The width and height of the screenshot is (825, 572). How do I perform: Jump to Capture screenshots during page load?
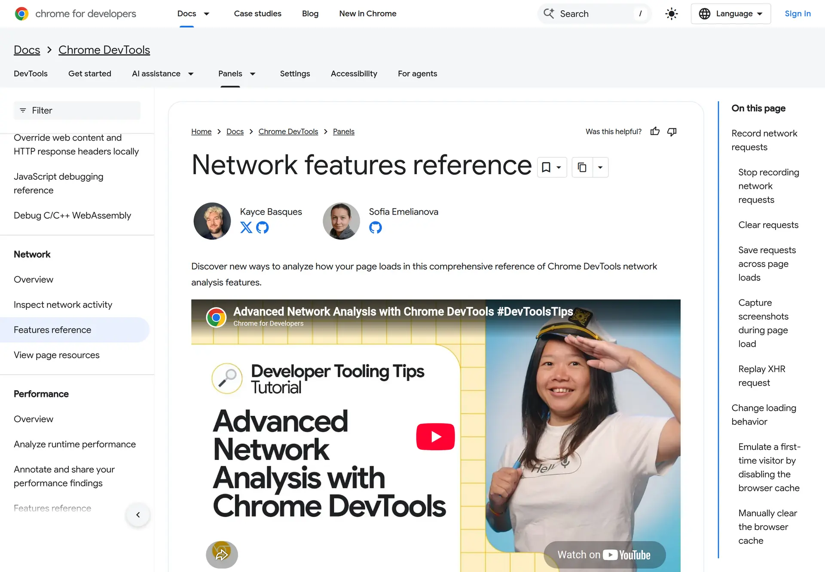point(763,324)
